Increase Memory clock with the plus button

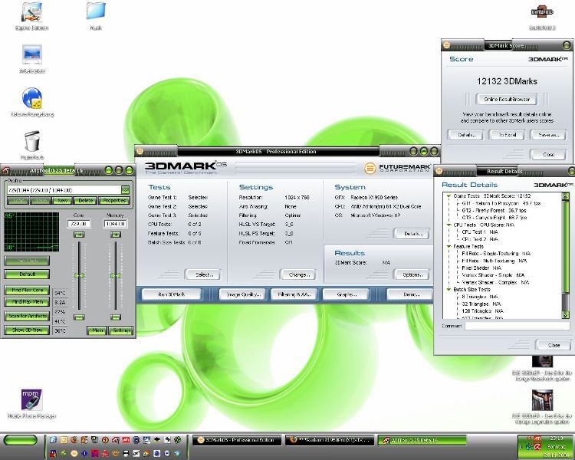pyautogui.click(x=116, y=235)
